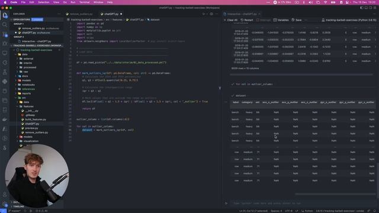Click Clear All in interactive toolbar
This screenshot has width=379, height=213.
[230, 20]
